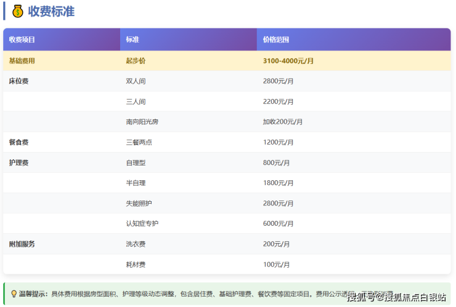Select the 双人间 row
The width and height of the screenshot is (456, 307).
tap(136, 81)
